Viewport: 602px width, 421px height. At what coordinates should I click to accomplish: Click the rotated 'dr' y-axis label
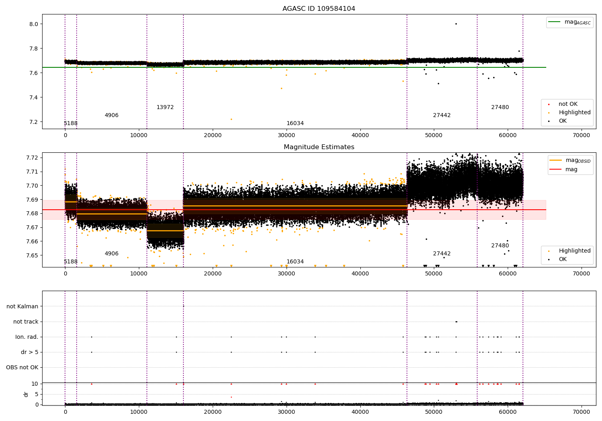(x=26, y=394)
